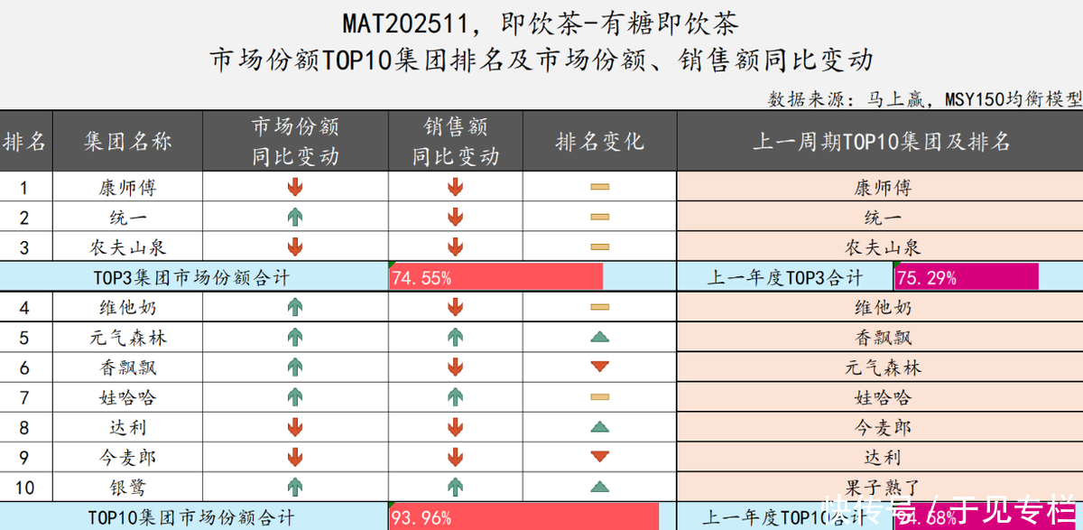Screen dimensions: 1083x530
Task: Click the red down arrow in 农夫山泉's 销售额 column
Action: (x=455, y=247)
